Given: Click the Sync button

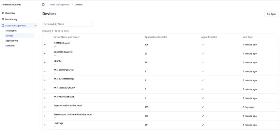Looking at the screenshot, I should pyautogui.click(x=271, y=14).
